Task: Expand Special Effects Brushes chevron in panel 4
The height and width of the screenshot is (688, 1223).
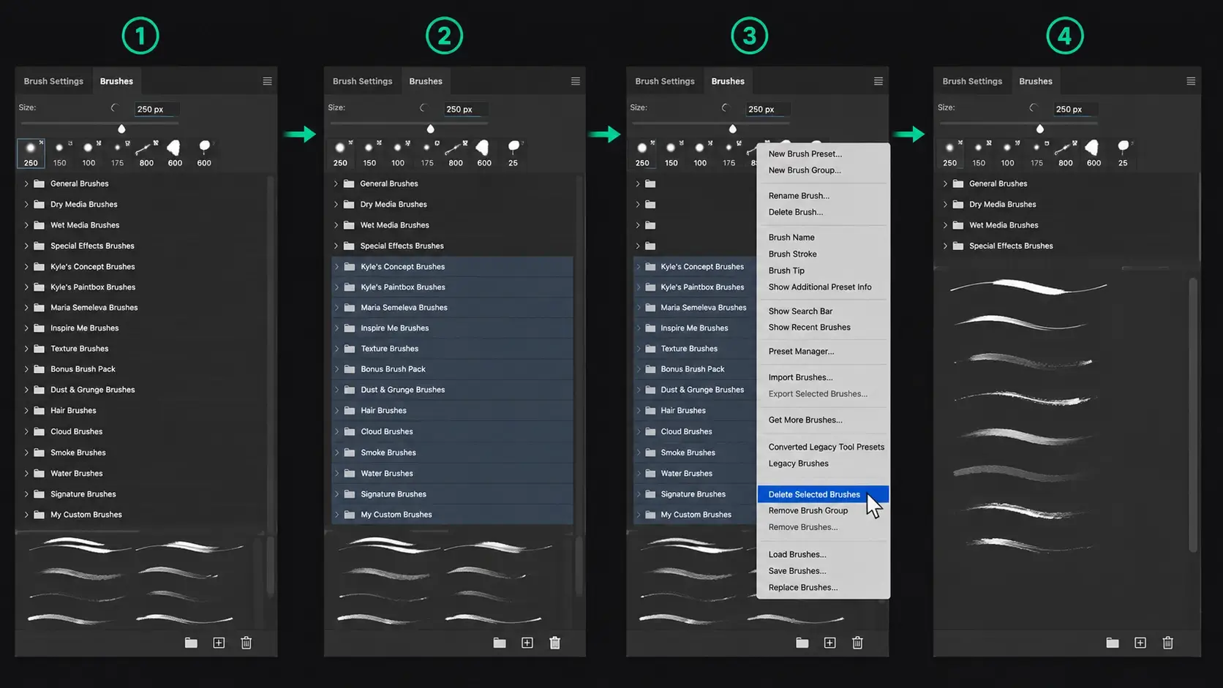Action: click(x=945, y=246)
